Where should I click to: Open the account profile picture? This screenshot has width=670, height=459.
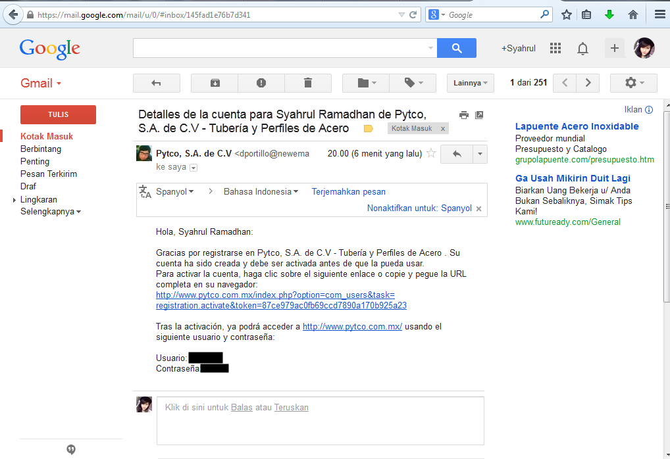644,48
